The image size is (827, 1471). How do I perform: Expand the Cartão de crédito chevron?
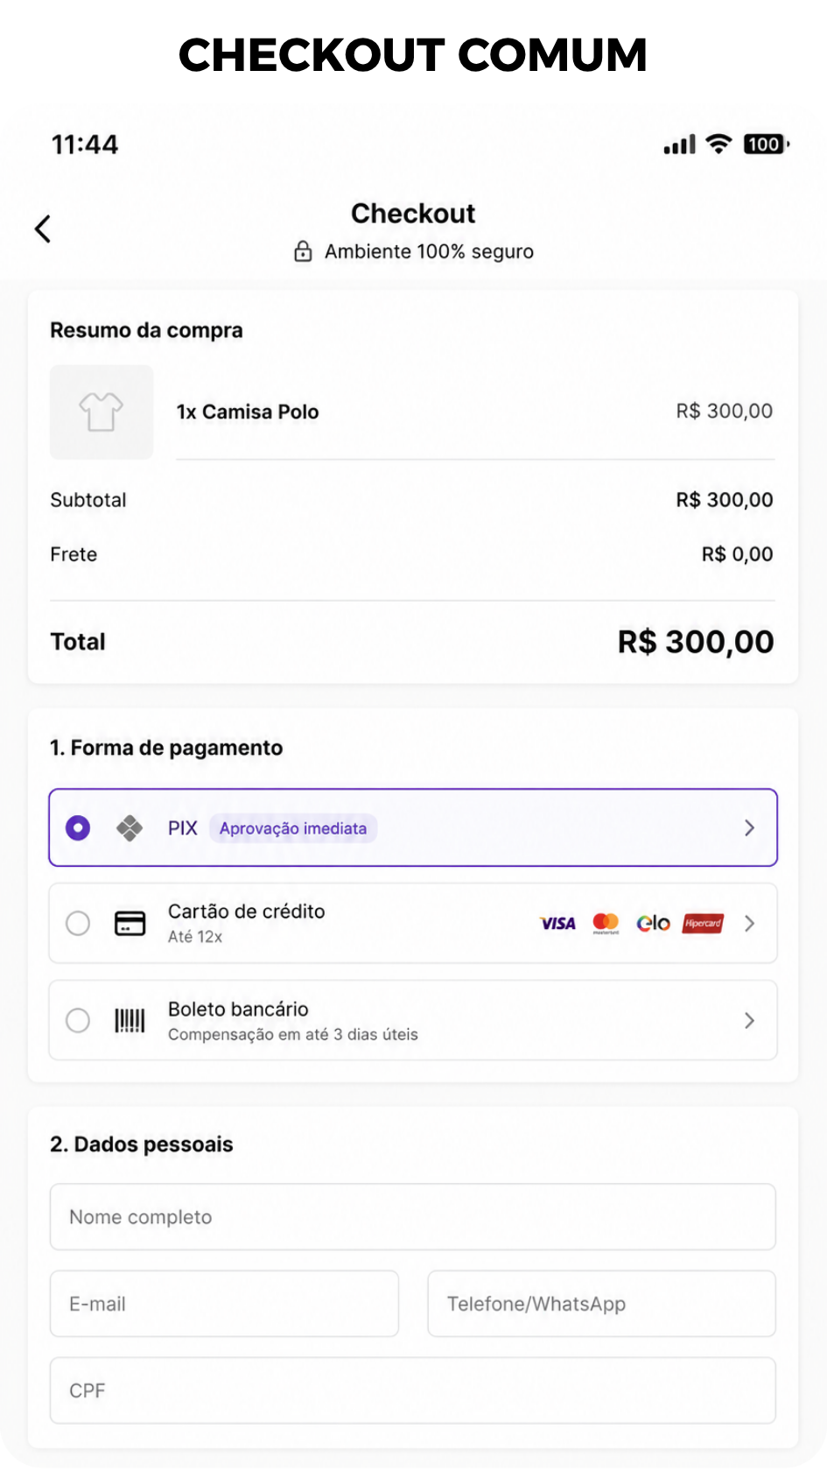749,924
